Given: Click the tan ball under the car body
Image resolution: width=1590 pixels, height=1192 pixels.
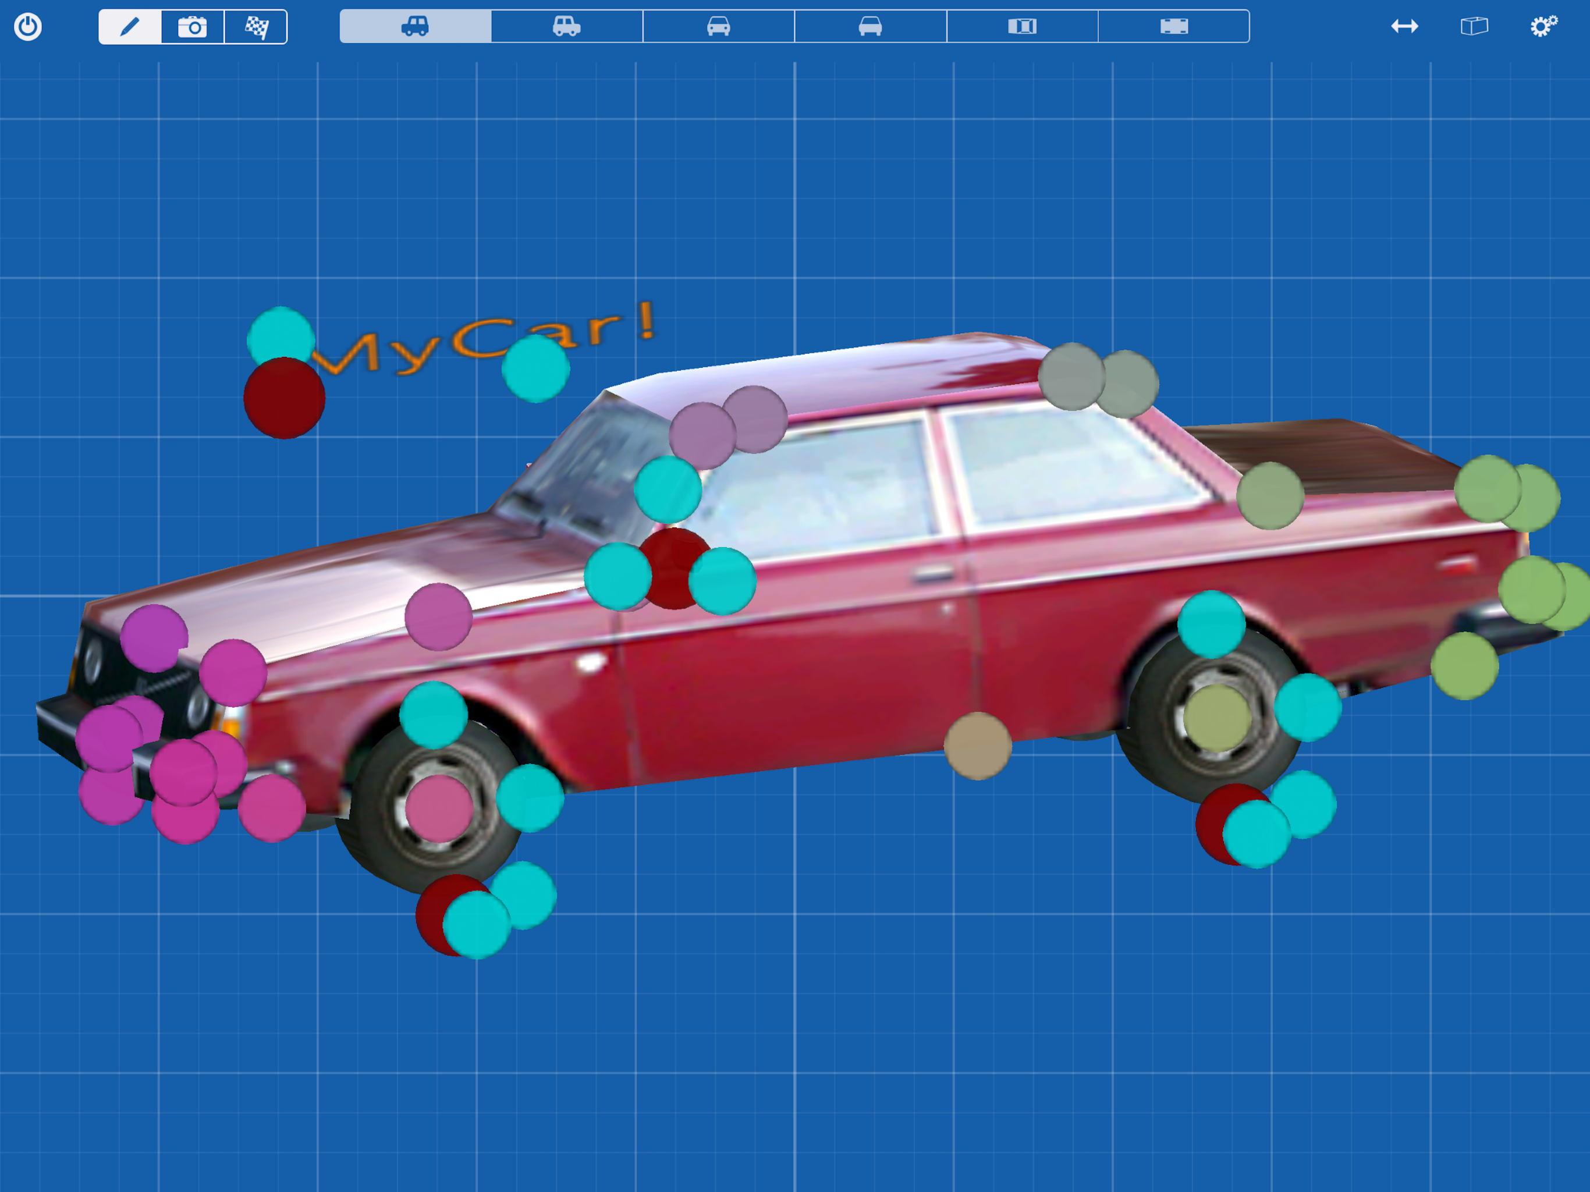Looking at the screenshot, I should pos(978,746).
